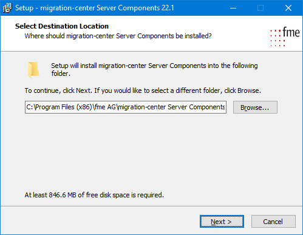Place cursor at 'Program Files (x86)' in path
The image size is (303, 235).
(x=64, y=107)
